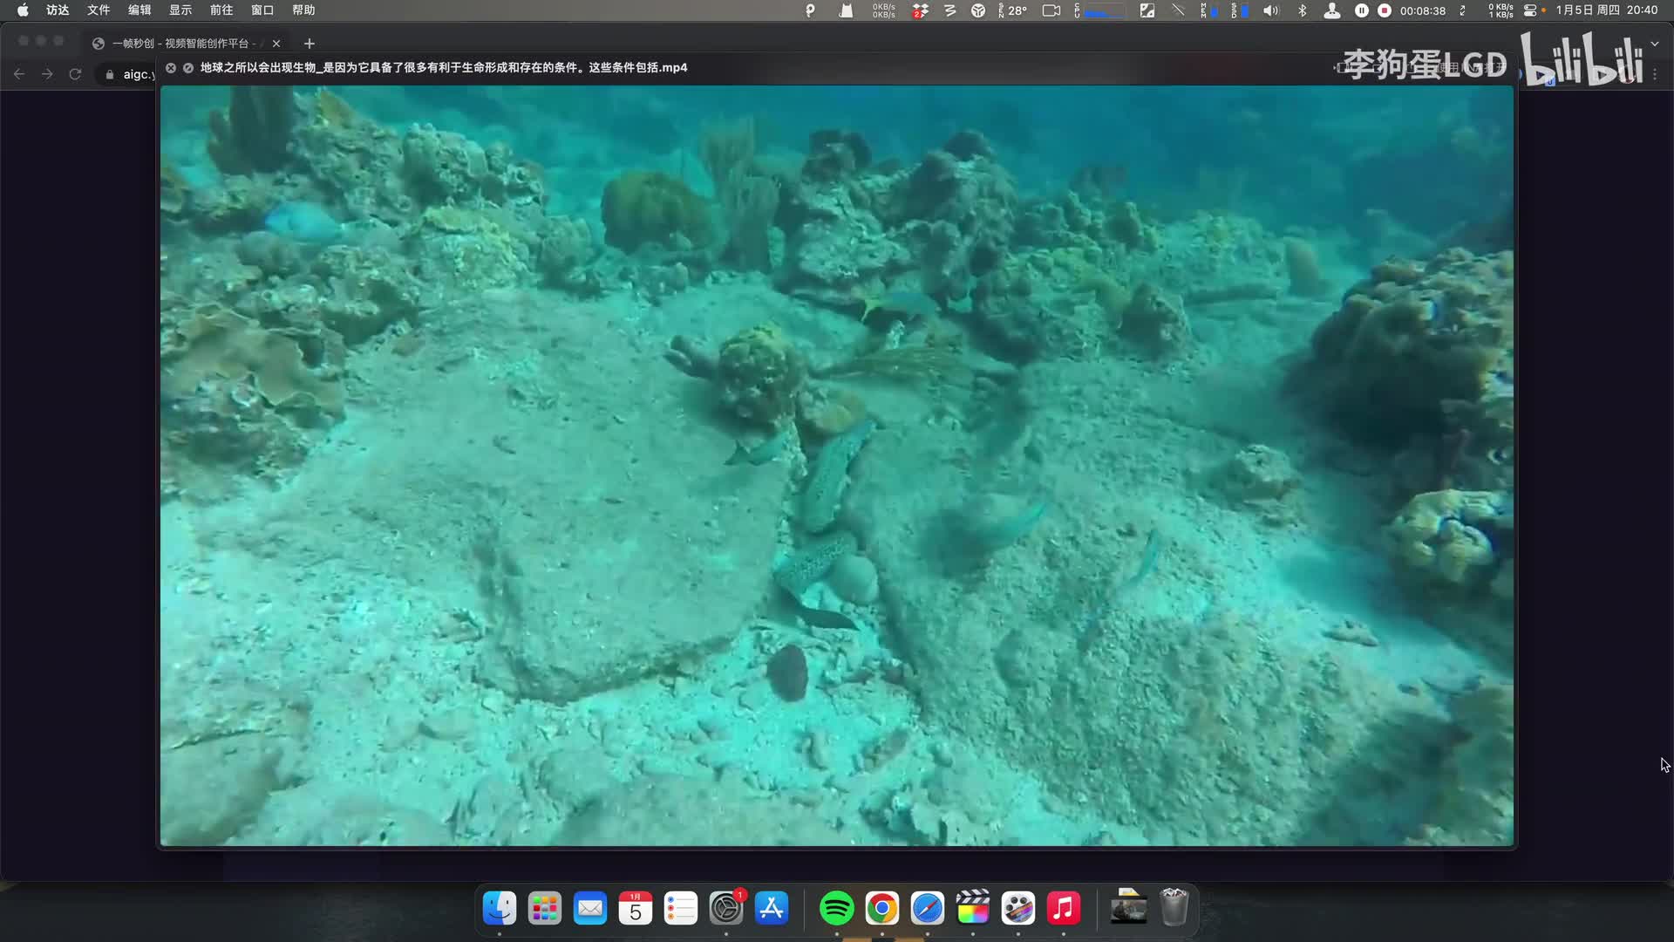Open Control Center toggle icon

tap(1530, 10)
